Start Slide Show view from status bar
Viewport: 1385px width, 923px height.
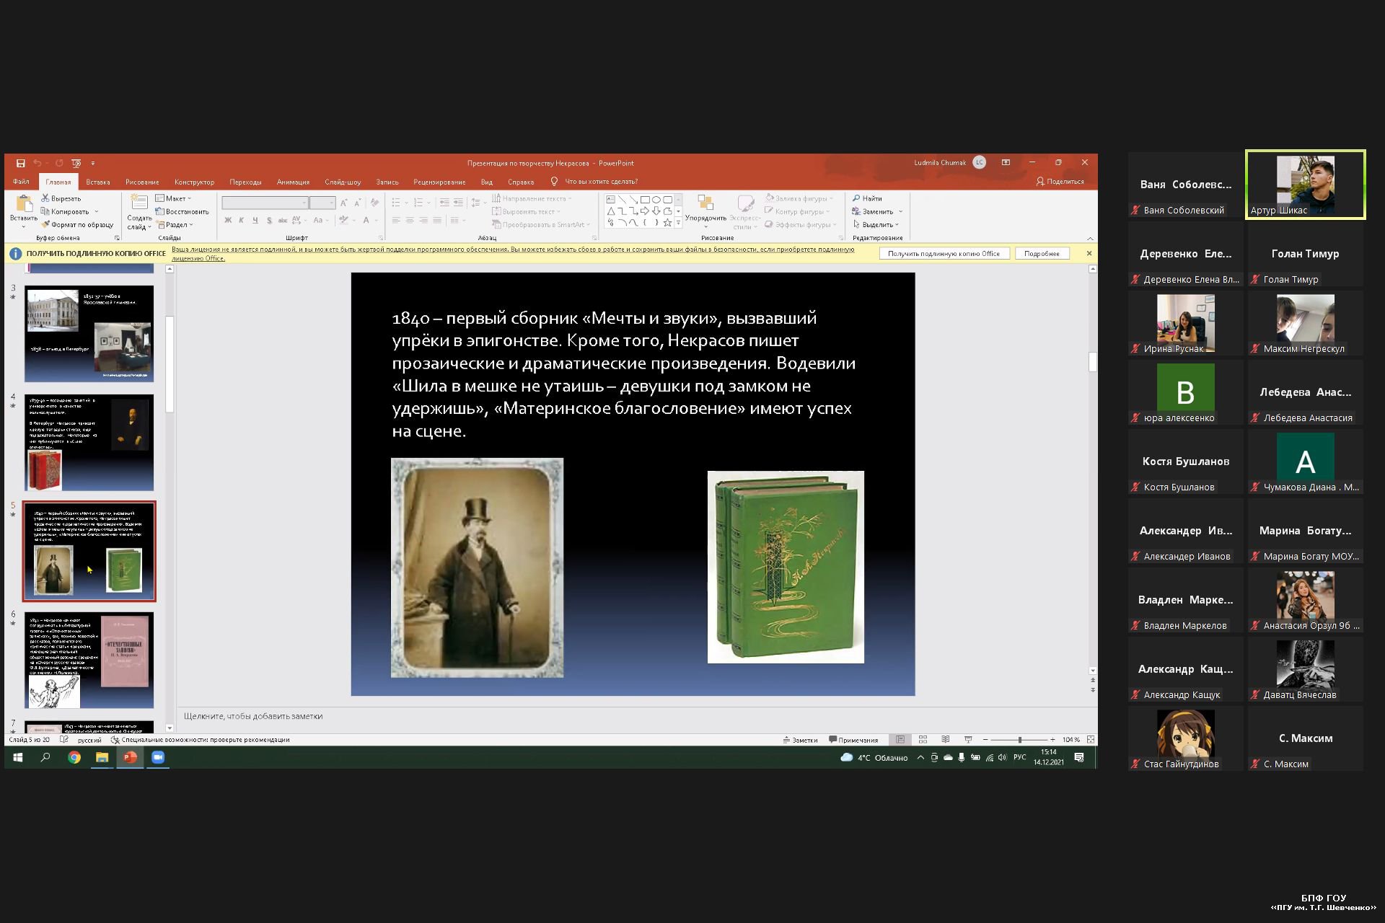[968, 740]
